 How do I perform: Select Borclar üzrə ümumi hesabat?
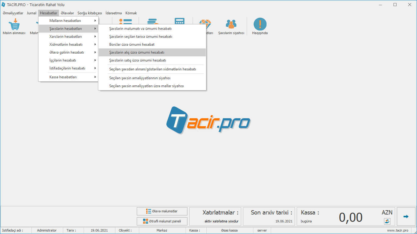tap(132, 44)
